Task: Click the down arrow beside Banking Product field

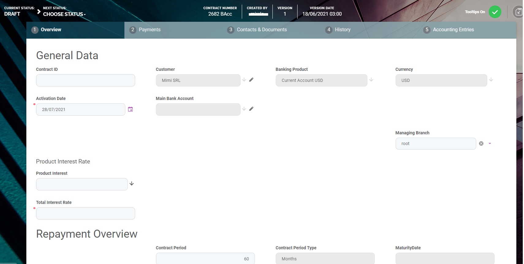Action: [371, 80]
